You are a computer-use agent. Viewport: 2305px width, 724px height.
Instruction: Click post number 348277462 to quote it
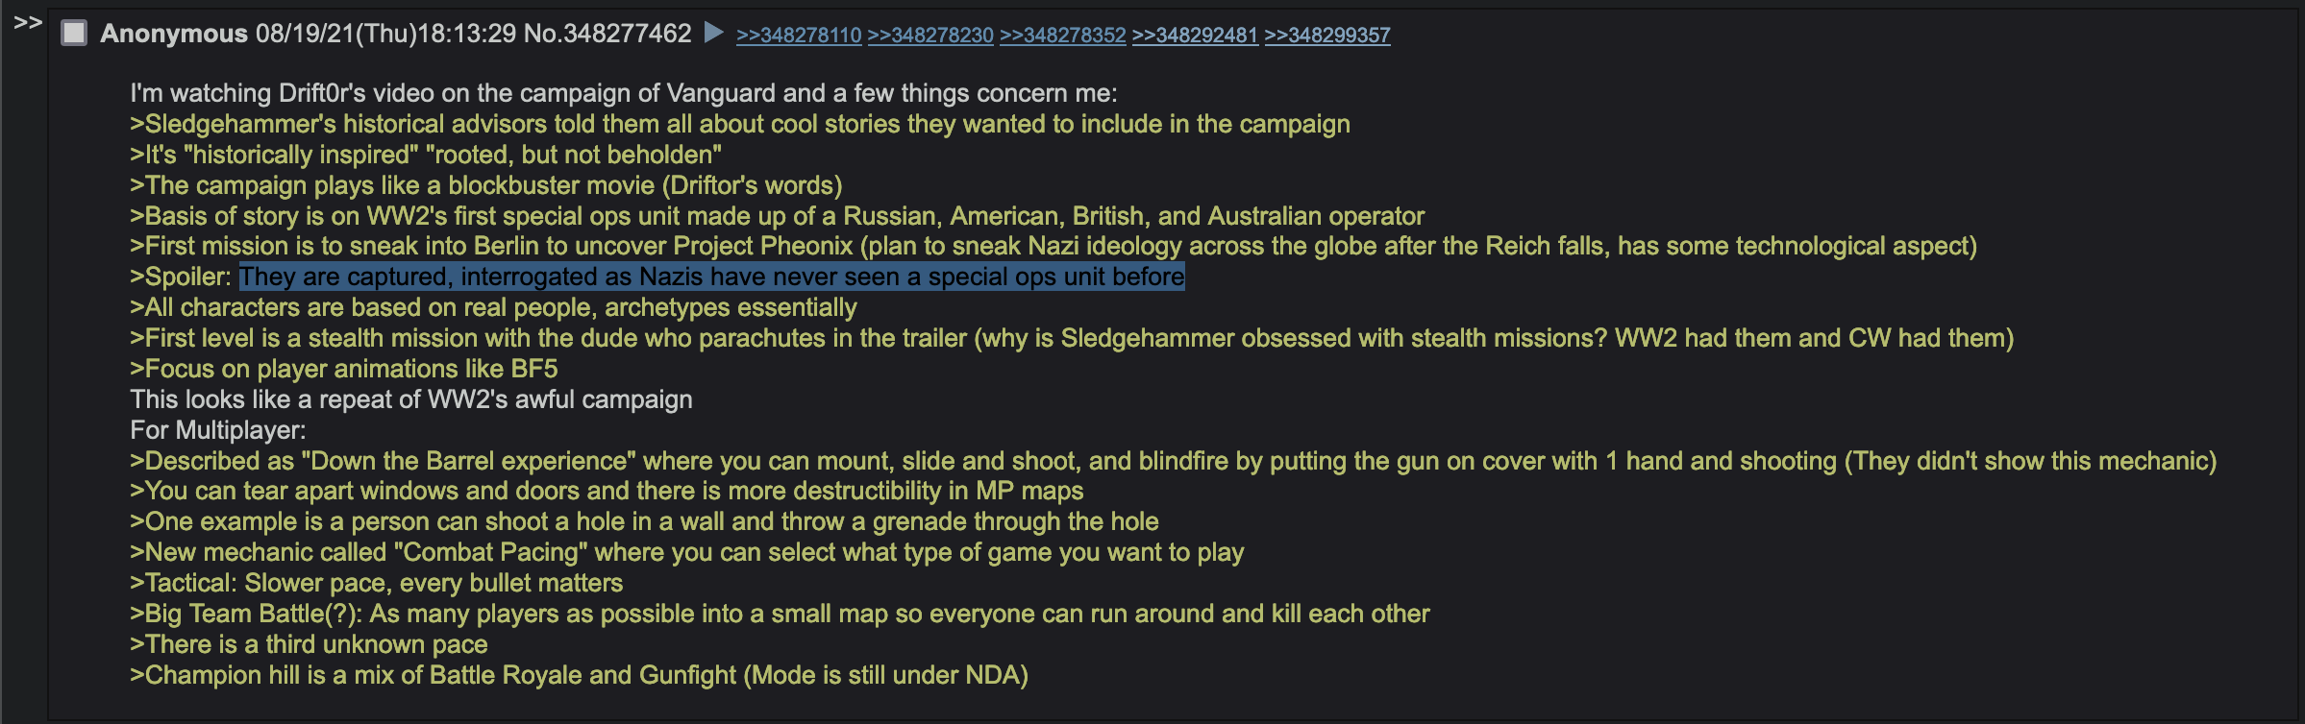[x=627, y=34]
